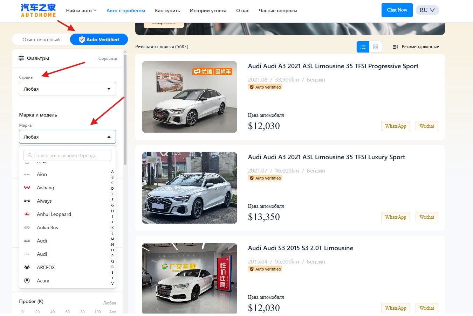Start a chat with Chat Now
This screenshot has width=473, height=316.
[397, 10]
